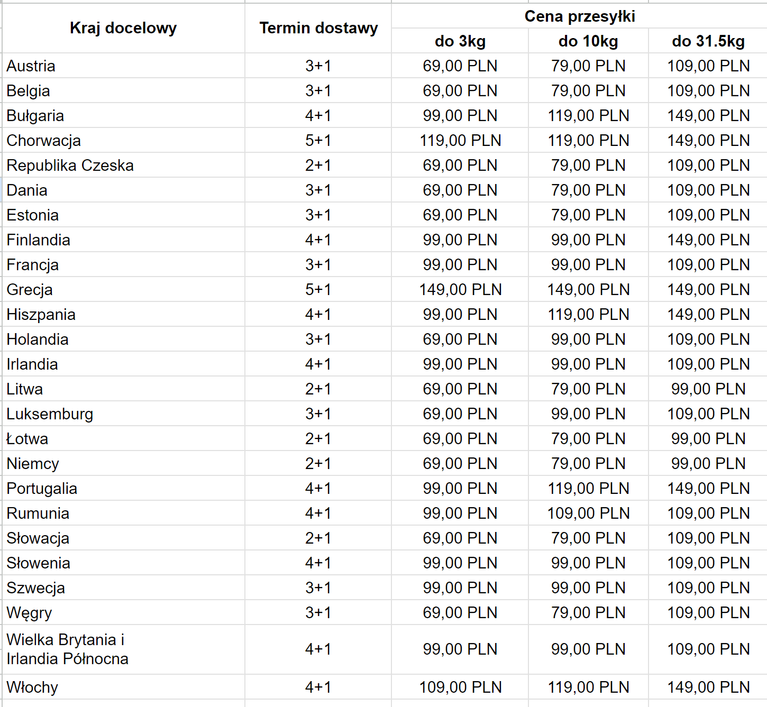Image resolution: width=767 pixels, height=707 pixels.
Task: Click Rumunia's 'do 10kg' price cell
Action: pyautogui.click(x=588, y=513)
